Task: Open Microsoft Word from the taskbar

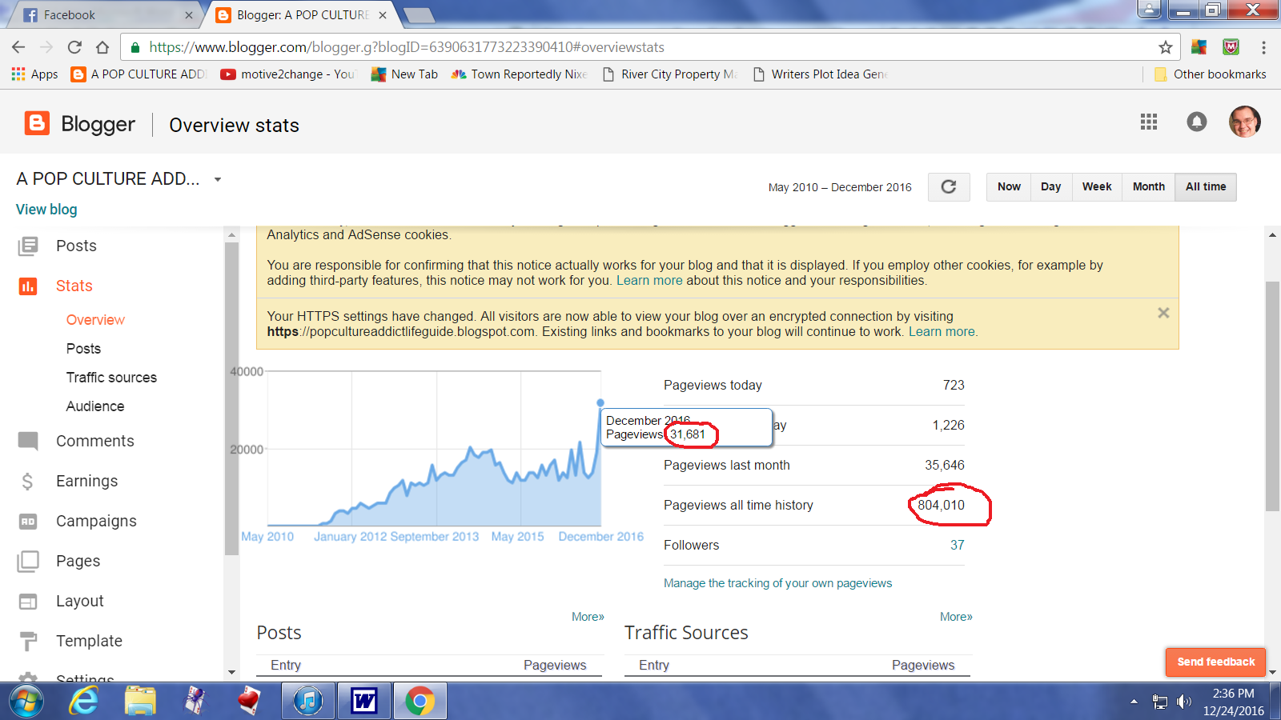Action: pyautogui.click(x=363, y=702)
